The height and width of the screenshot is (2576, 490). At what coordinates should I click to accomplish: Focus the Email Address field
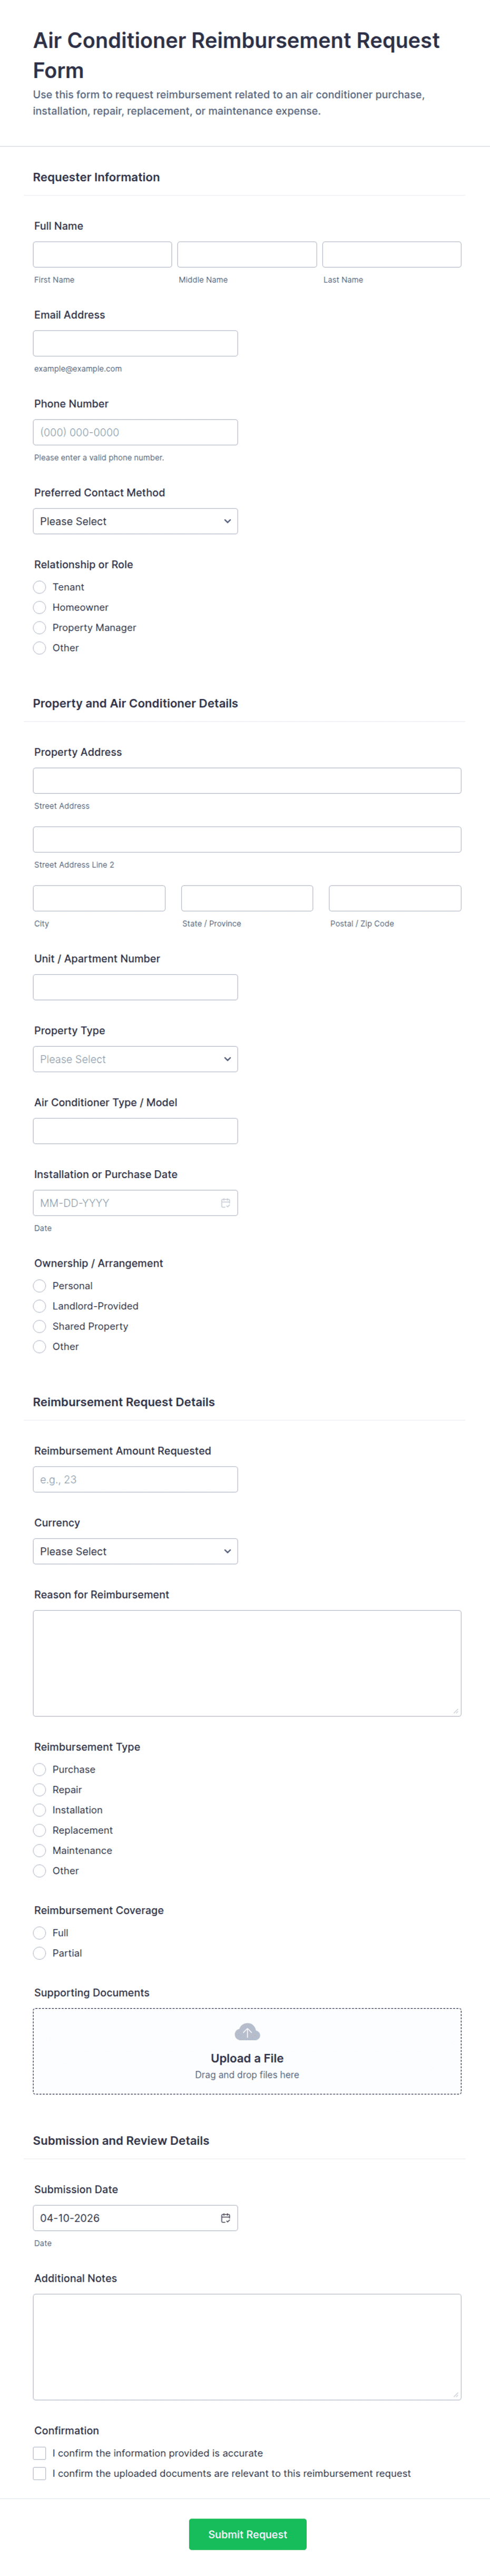click(x=135, y=343)
